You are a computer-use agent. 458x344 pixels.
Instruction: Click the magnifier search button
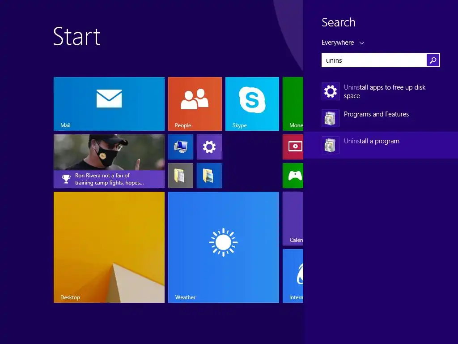point(433,60)
